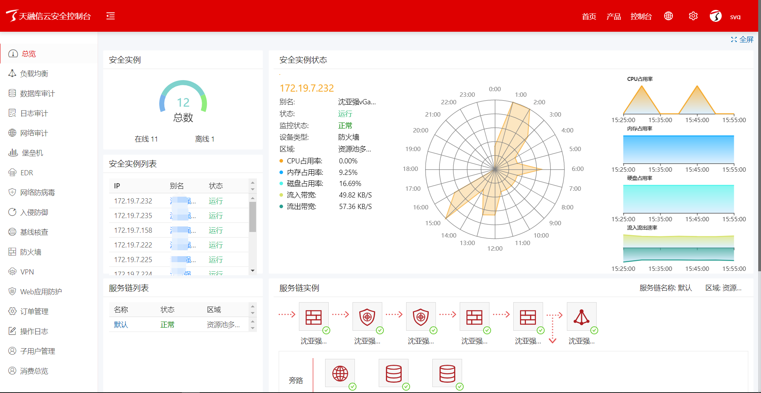Click the first shield icon in service chain
The height and width of the screenshot is (393, 761).
(x=367, y=317)
